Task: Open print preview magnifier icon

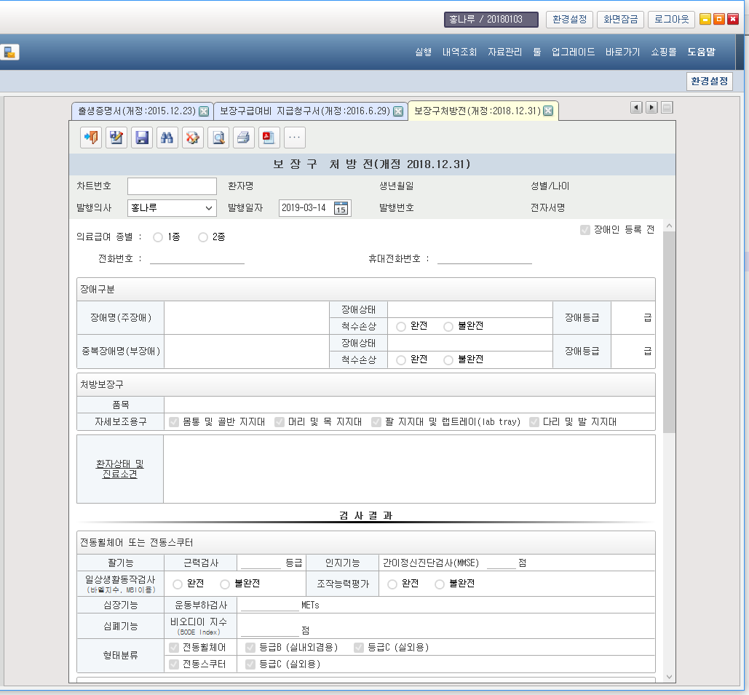Action: (x=218, y=138)
